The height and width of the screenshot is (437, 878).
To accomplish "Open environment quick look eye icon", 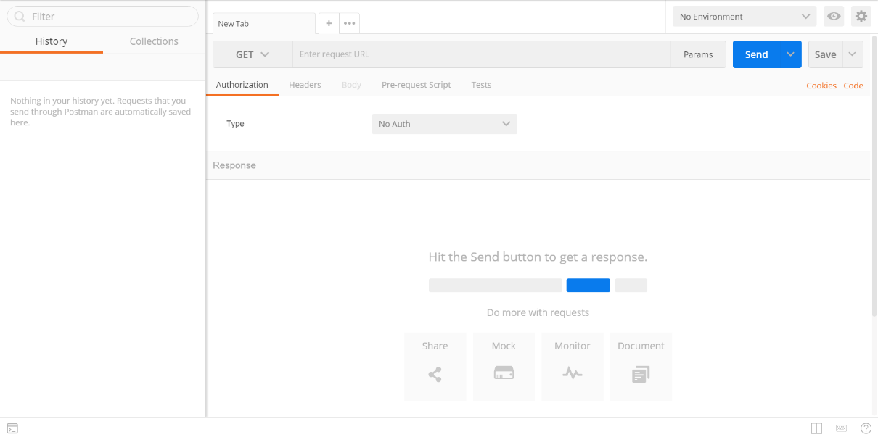I will click(x=834, y=17).
